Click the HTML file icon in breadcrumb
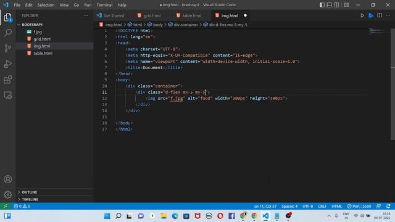 click(x=101, y=25)
